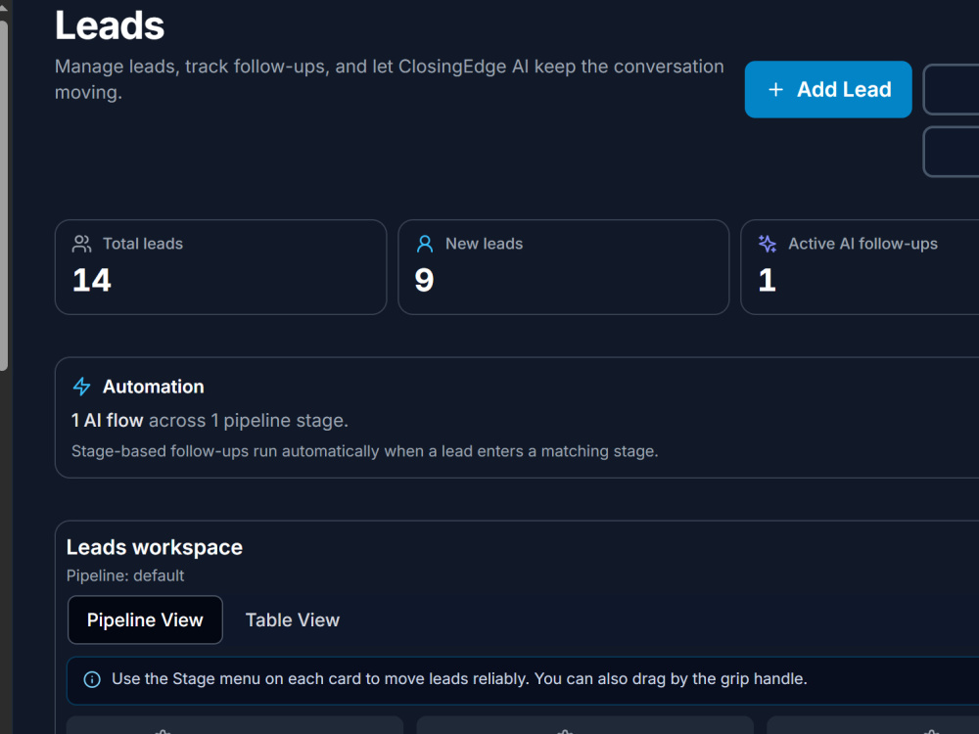979x734 pixels.
Task: Click the vertical scrollbar thumb on the left
Action: click(4, 196)
